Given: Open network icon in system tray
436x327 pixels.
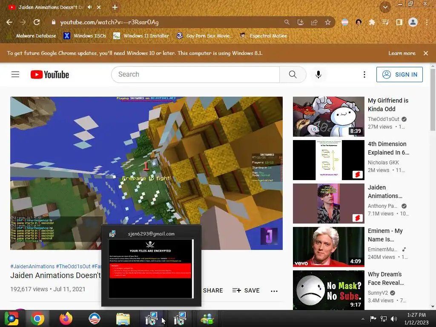Looking at the screenshot, I should pyautogui.click(x=384, y=318).
